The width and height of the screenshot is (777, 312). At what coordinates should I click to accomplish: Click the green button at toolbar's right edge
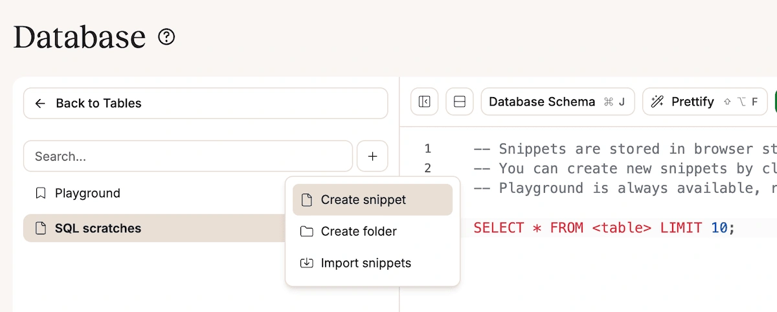tap(775, 102)
